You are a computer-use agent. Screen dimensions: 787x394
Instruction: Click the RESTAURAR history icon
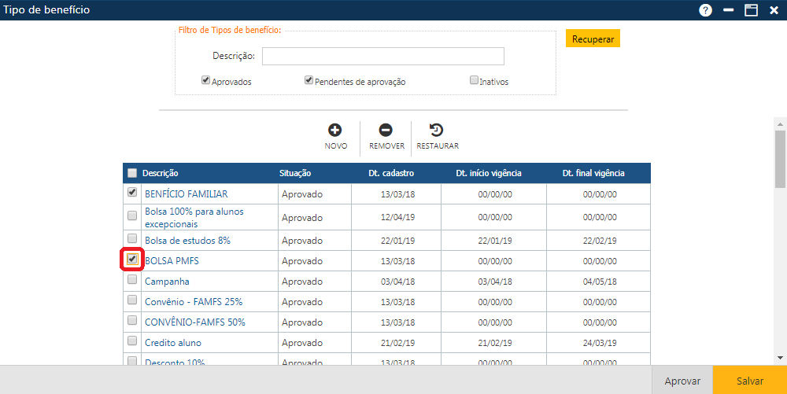click(x=436, y=131)
